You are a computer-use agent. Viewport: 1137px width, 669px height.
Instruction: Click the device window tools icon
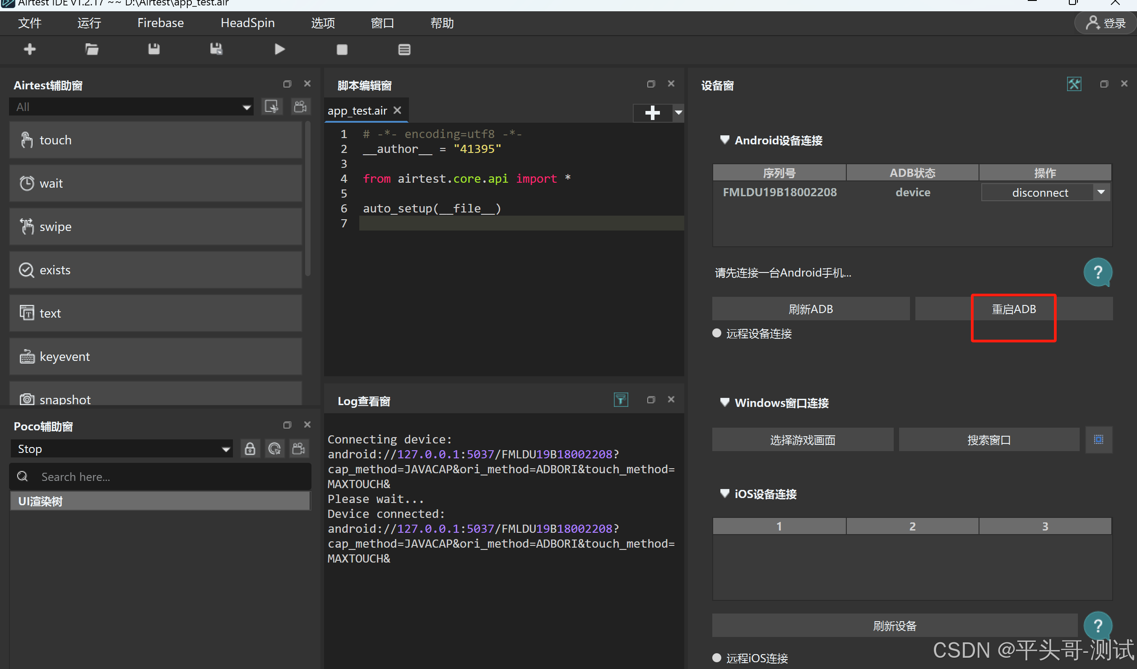pyautogui.click(x=1074, y=84)
